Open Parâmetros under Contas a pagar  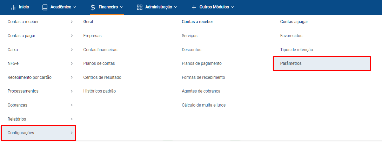(322, 63)
